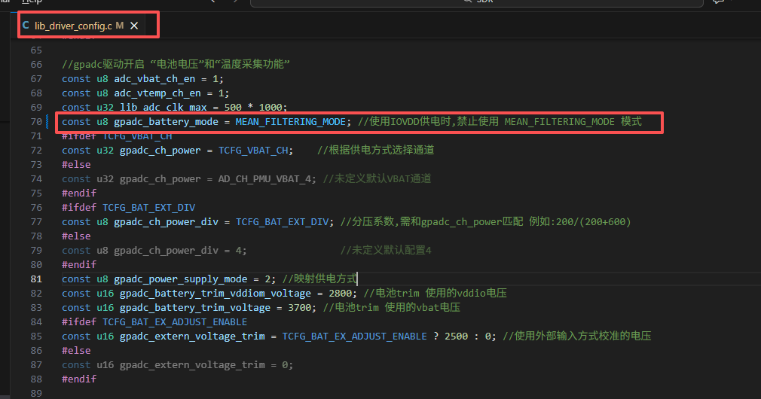Click the gpadc_battery_trim_vddiom_voltage variable name

click(x=215, y=294)
